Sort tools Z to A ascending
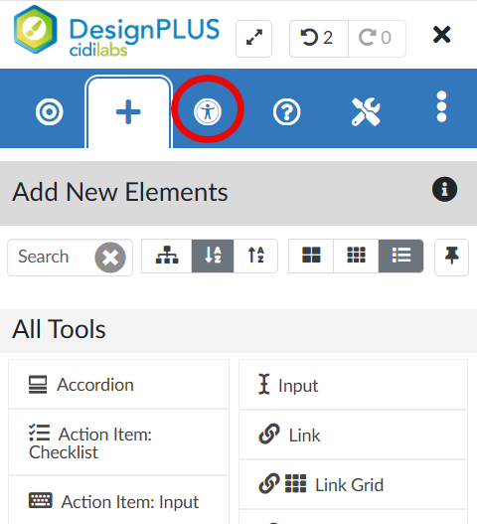 [x=255, y=256]
